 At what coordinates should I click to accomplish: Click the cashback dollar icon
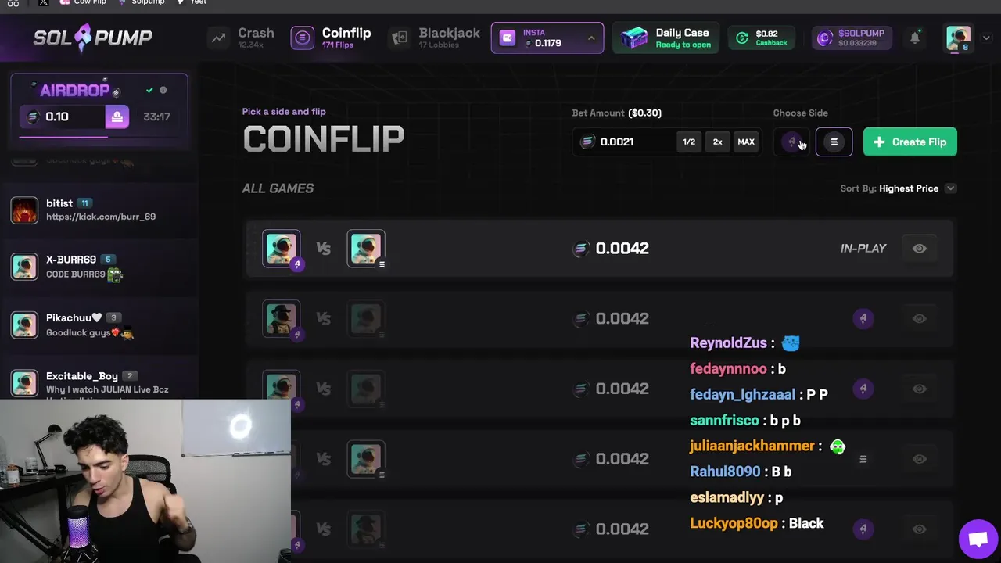click(741, 38)
